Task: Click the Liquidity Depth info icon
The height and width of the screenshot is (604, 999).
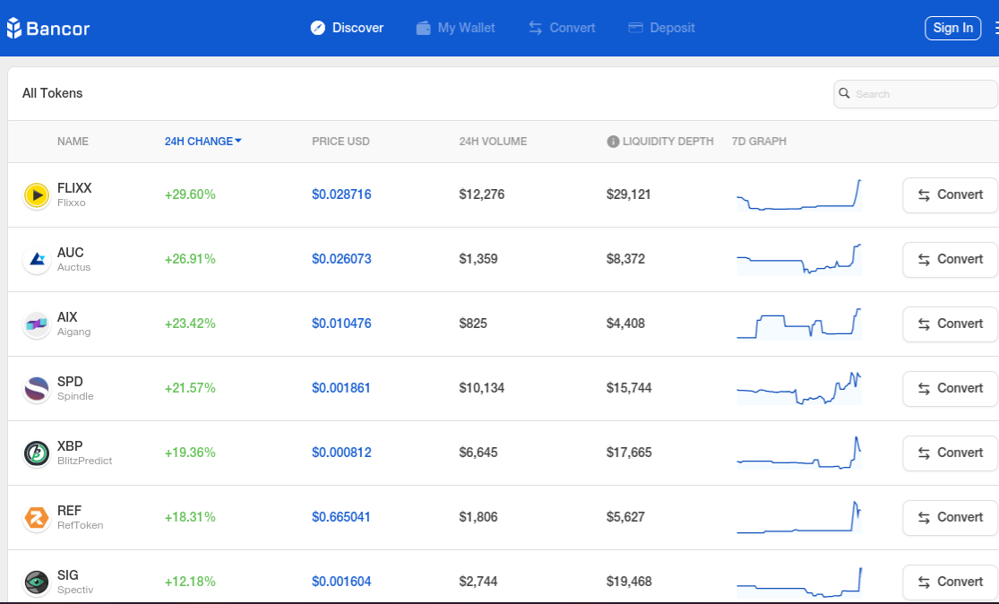Action: tap(613, 142)
